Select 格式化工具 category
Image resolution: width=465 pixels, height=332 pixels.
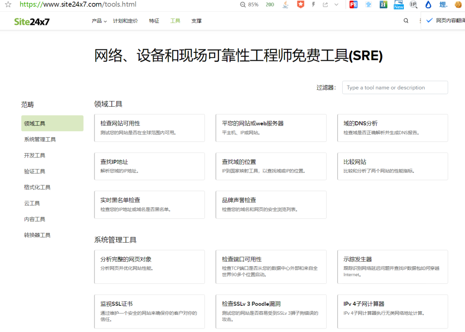[37, 187]
